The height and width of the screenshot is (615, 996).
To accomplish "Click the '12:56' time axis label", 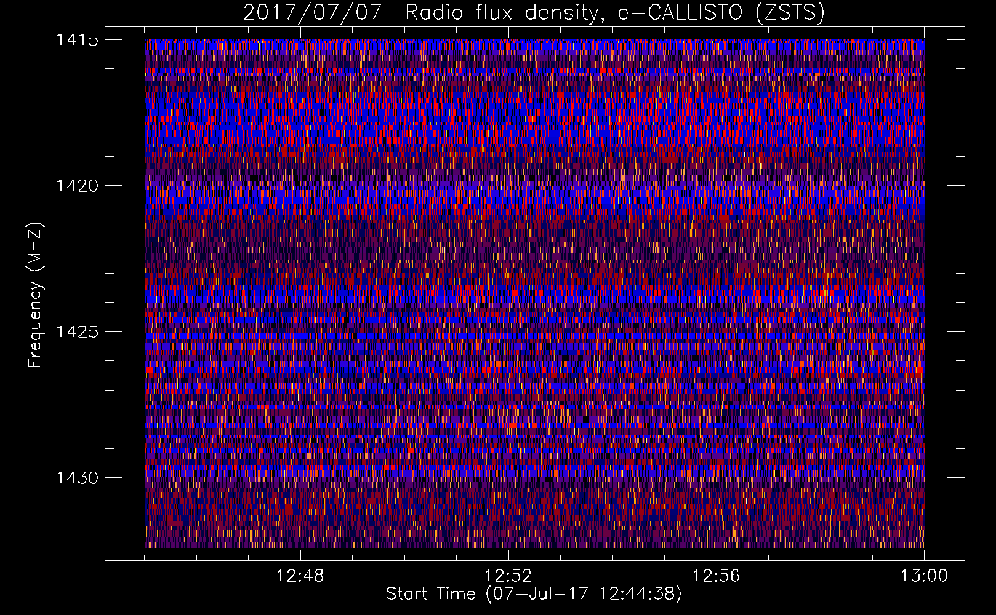I will [717, 576].
